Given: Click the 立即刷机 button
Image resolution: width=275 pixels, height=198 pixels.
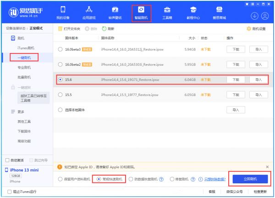Looking at the screenshot, I should click(x=250, y=179).
